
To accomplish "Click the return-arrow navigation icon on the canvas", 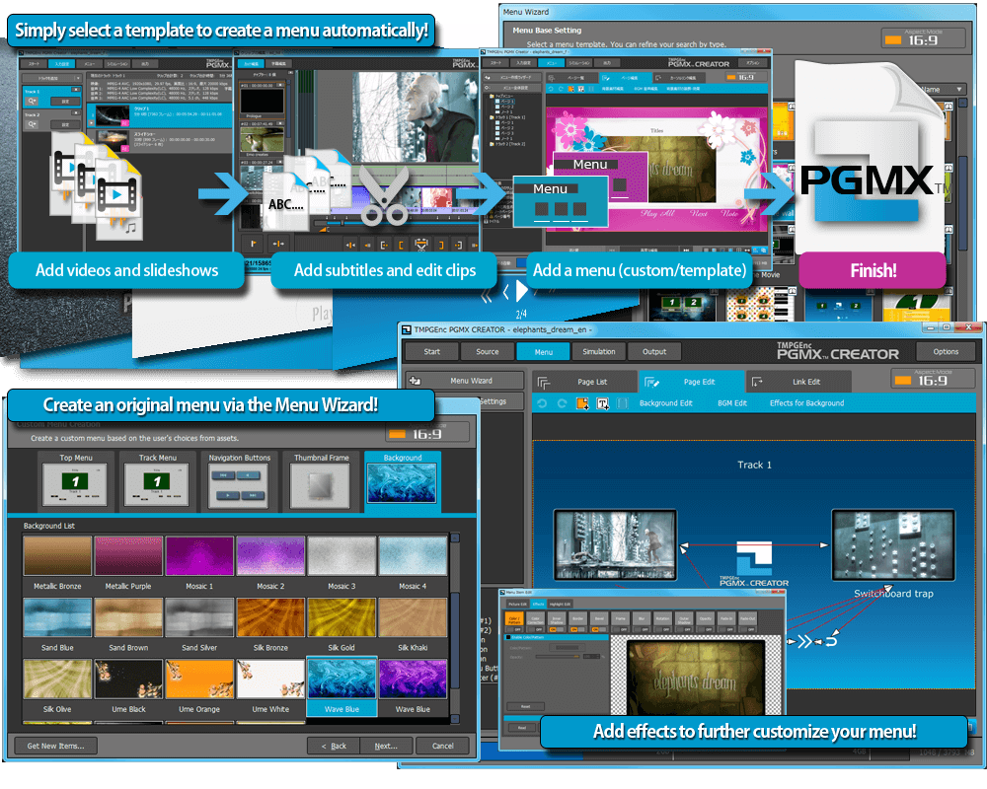I will [831, 641].
